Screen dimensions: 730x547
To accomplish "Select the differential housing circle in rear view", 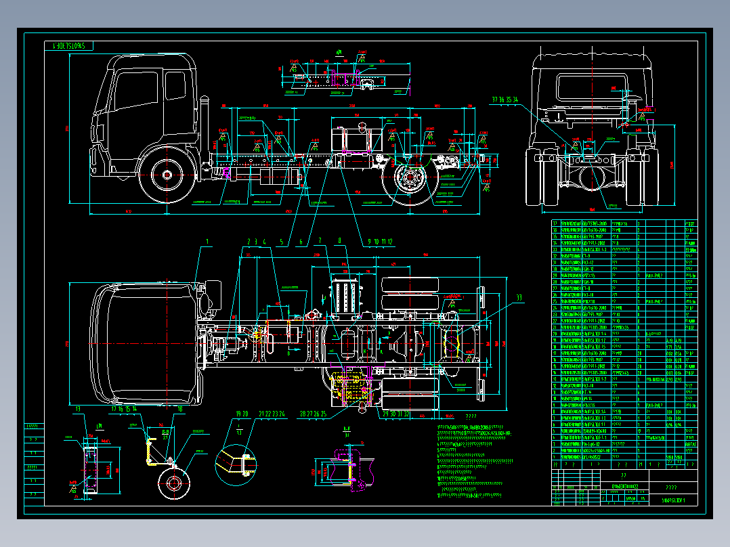I will click(x=592, y=179).
